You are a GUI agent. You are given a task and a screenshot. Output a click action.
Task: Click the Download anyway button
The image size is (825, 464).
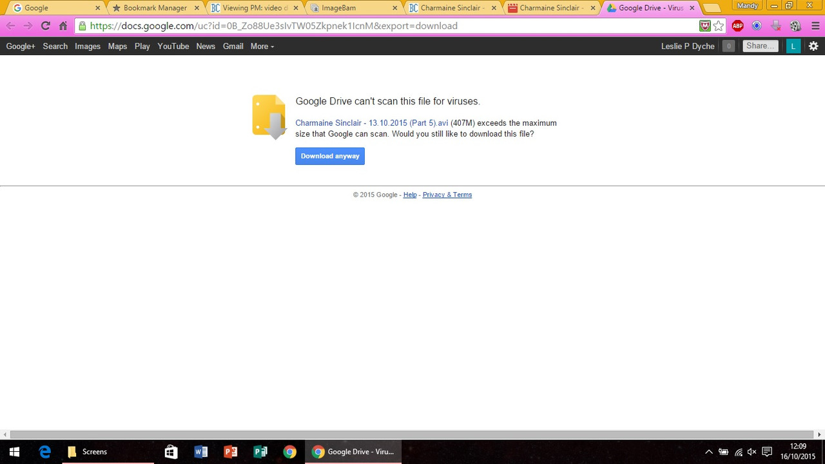pos(330,156)
